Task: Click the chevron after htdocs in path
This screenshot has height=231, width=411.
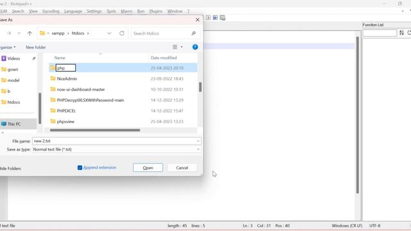Action: 88,33
